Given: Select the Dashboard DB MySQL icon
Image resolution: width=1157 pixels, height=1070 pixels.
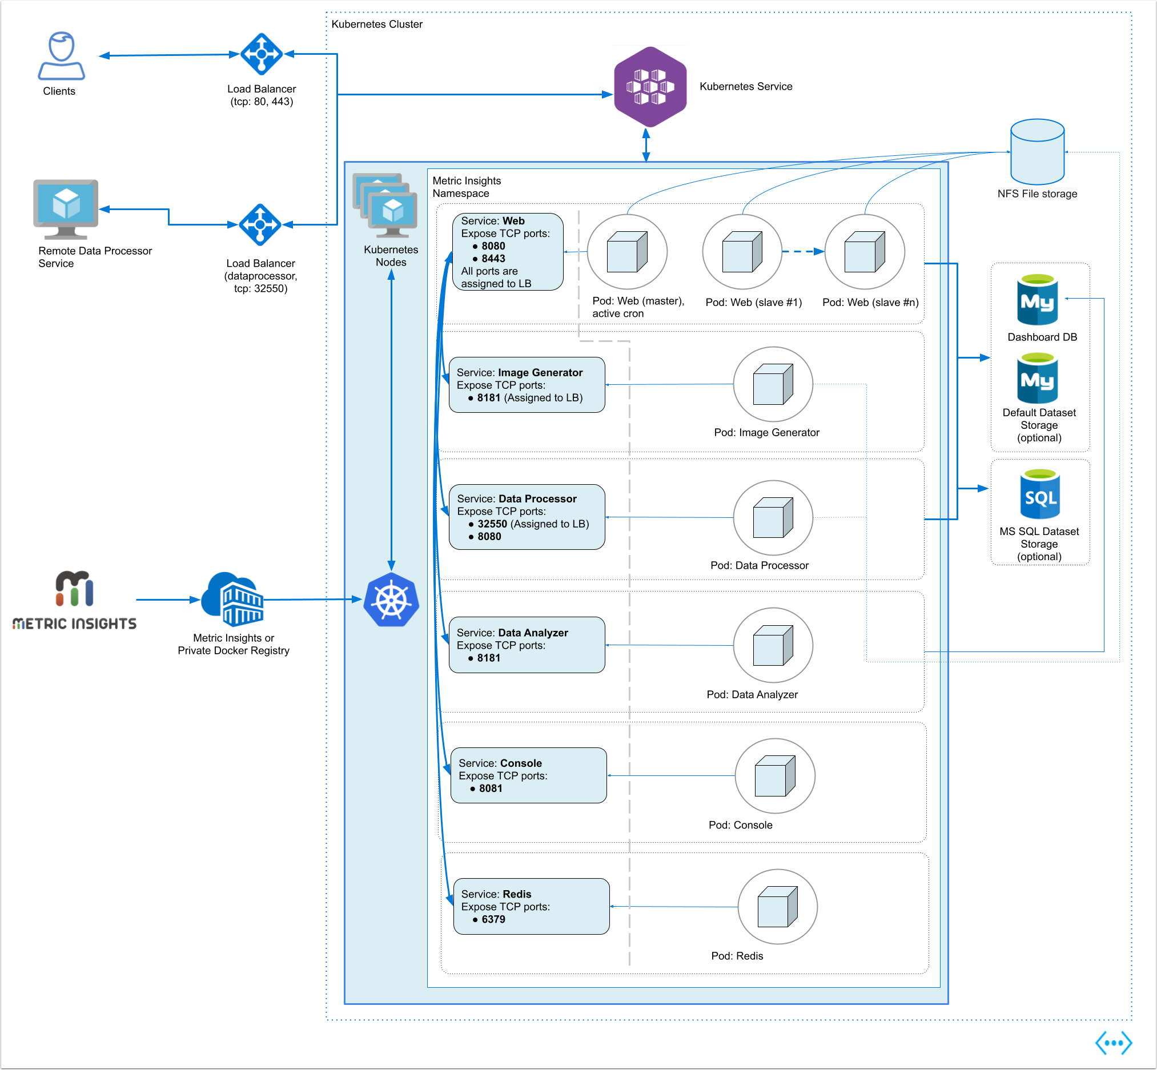Looking at the screenshot, I should point(1037,299).
